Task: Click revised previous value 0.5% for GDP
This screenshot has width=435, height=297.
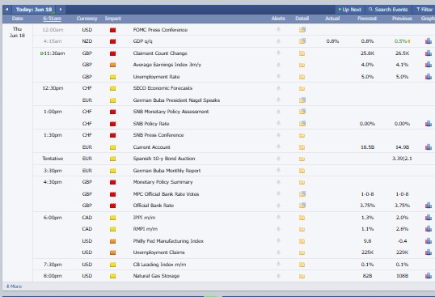Action: 400,41
